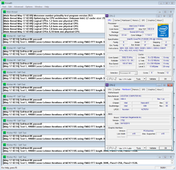Image resolution: width=176 pixels, height=170 pixels.
Task: Open the Edit menu in Prime95
Action: (x=10, y=7)
